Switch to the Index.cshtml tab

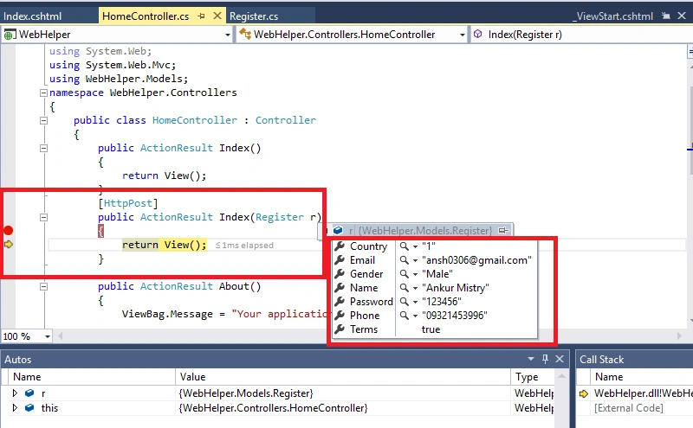(32, 16)
